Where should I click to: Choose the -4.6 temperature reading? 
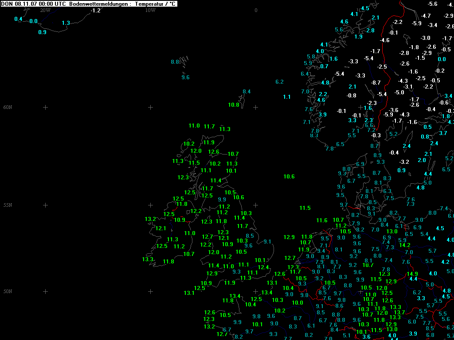[385, 40]
